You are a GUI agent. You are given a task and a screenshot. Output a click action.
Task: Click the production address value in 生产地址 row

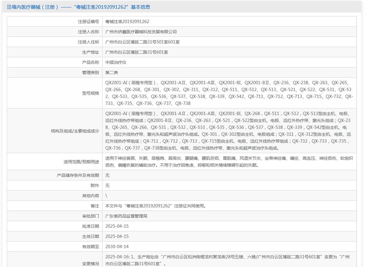[136, 52]
